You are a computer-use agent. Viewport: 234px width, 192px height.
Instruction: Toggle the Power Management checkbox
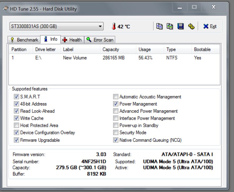point(116,104)
